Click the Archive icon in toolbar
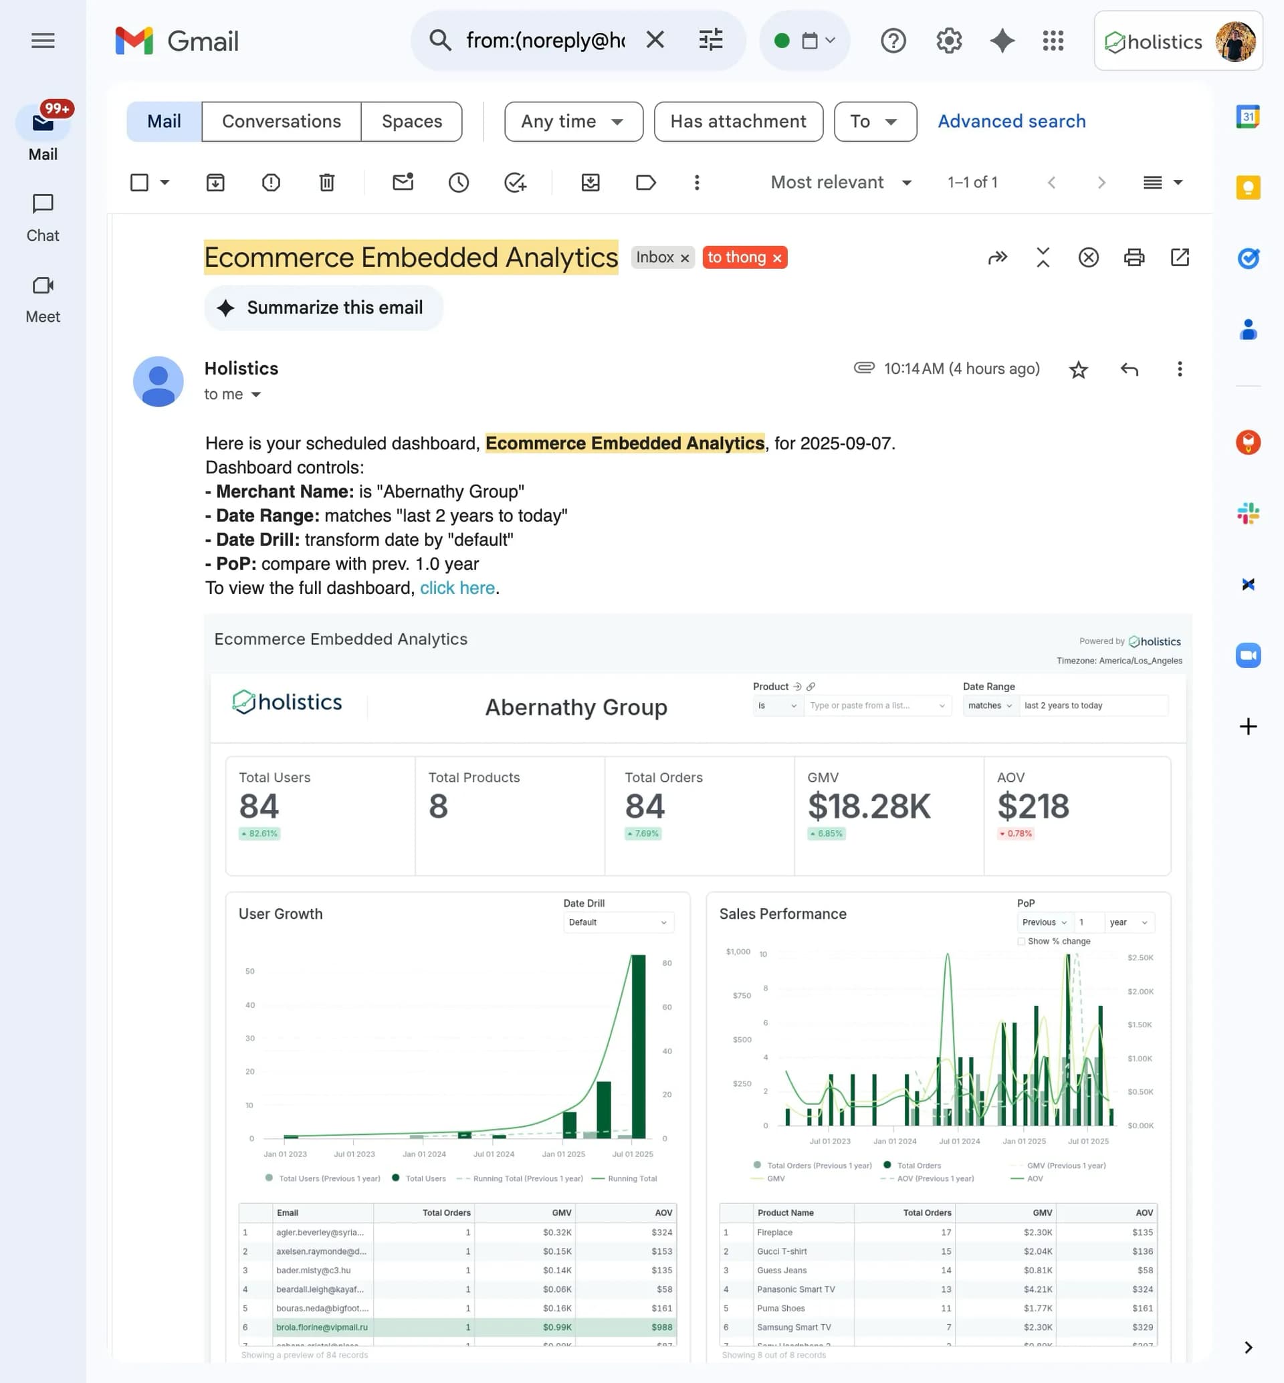1284x1383 pixels. tap(215, 183)
